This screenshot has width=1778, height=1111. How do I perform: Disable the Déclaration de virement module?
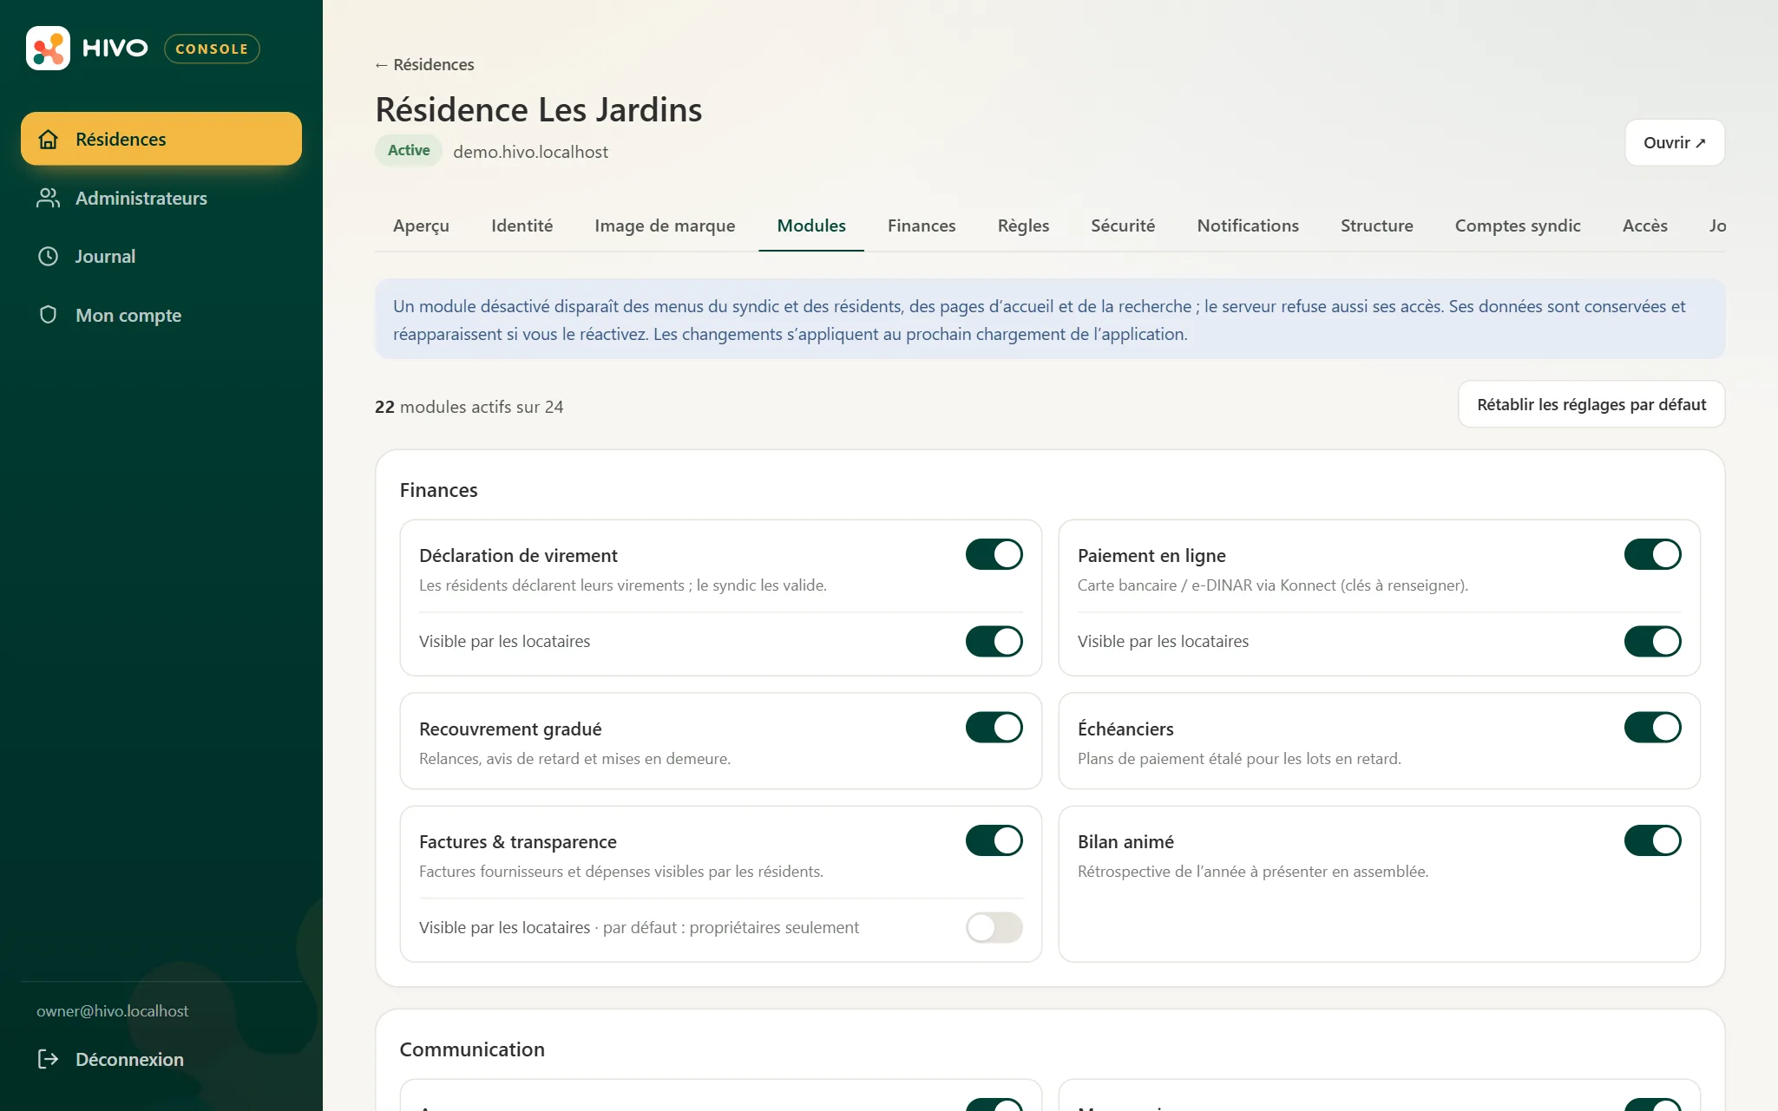click(994, 554)
